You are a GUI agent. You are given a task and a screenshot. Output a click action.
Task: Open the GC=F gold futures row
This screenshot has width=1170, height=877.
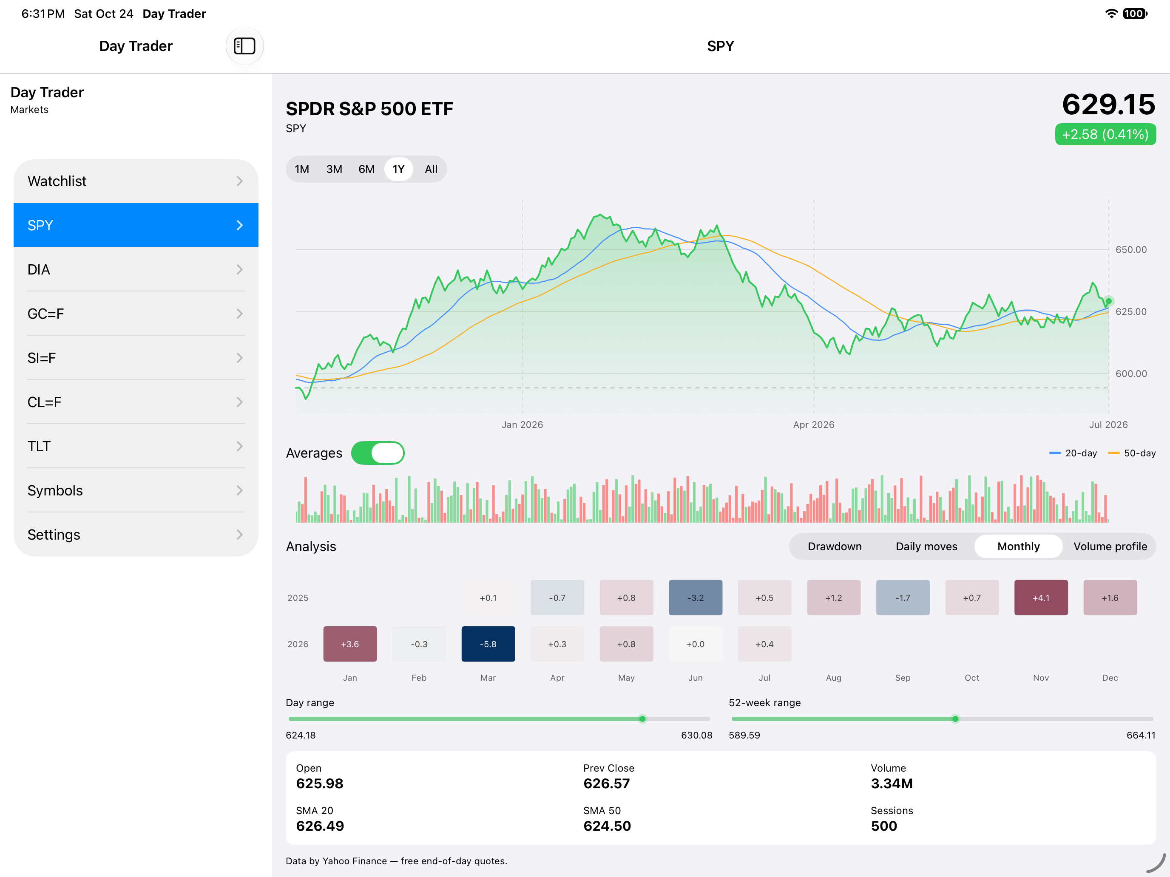click(136, 314)
